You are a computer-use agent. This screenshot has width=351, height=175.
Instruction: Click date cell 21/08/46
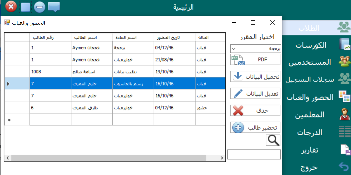(x=174, y=59)
